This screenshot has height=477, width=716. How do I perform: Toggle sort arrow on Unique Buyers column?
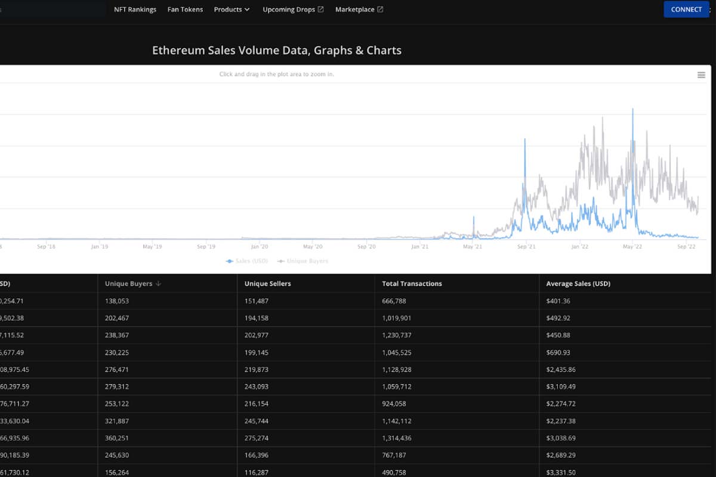[x=158, y=284]
